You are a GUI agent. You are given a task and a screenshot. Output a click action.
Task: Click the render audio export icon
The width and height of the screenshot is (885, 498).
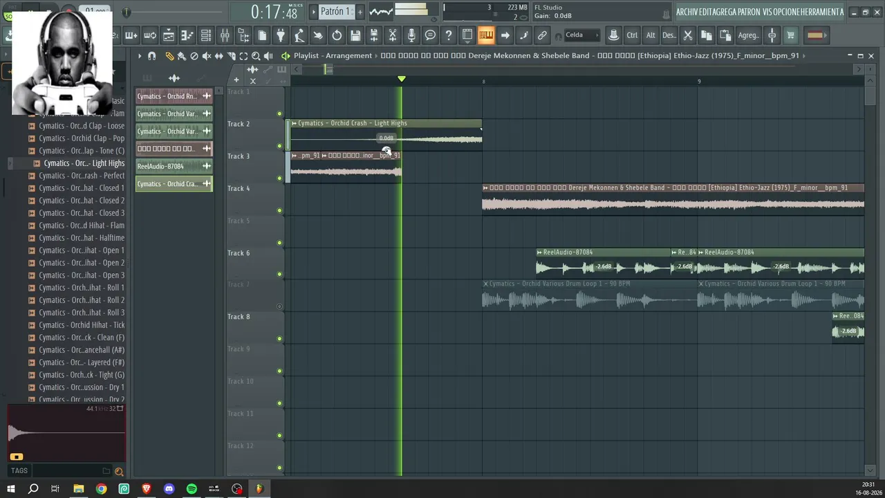tap(374, 35)
